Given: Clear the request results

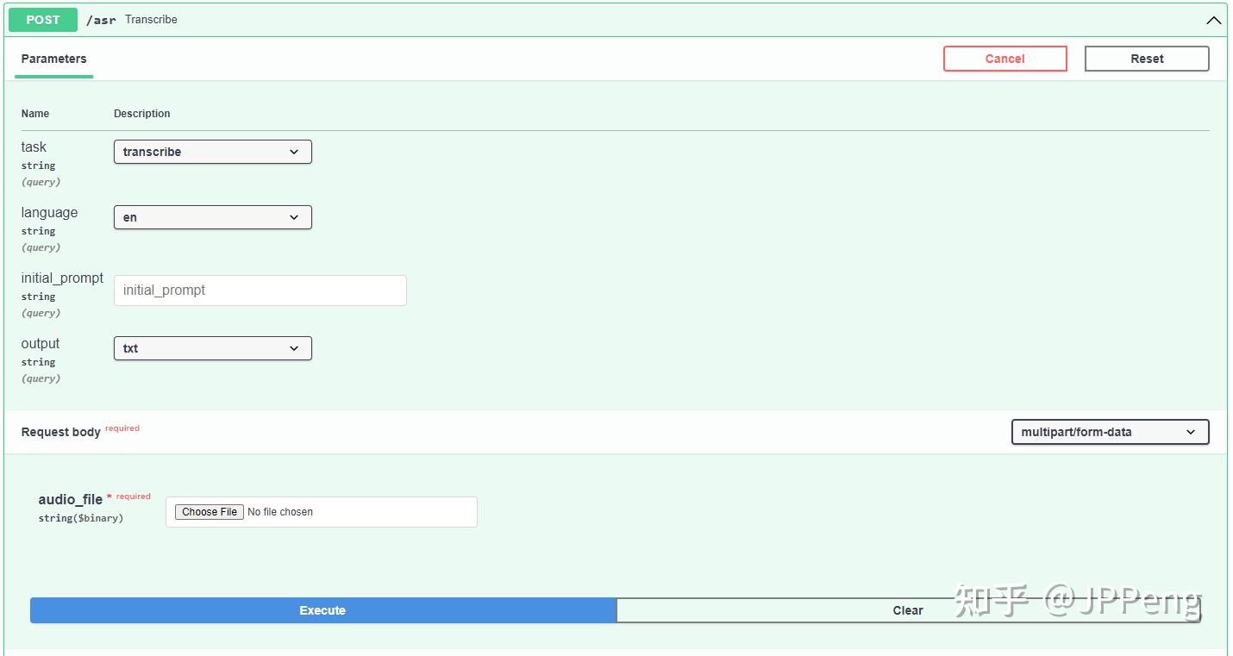Looking at the screenshot, I should tap(907, 610).
